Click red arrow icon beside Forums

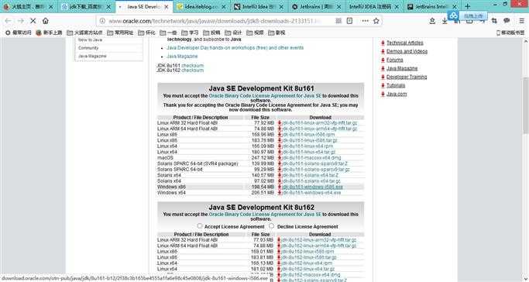tap(383, 60)
